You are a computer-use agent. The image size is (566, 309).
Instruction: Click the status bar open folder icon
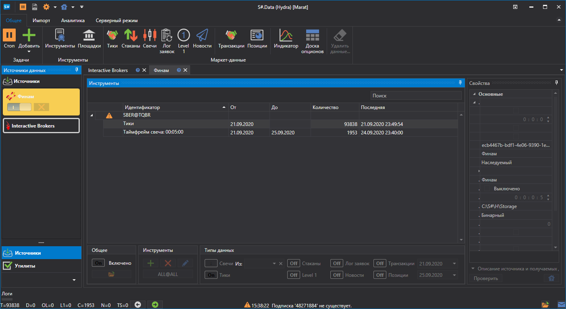pyautogui.click(x=545, y=305)
